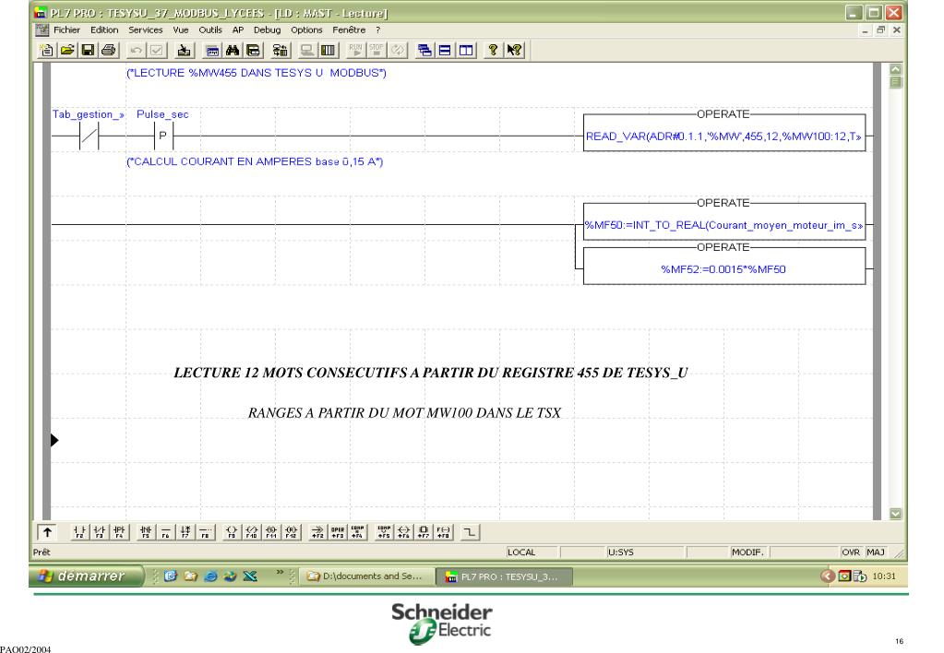Viewport: 944px width, 653px height.
Task: Click the RUN toolbar button
Action: (x=355, y=51)
